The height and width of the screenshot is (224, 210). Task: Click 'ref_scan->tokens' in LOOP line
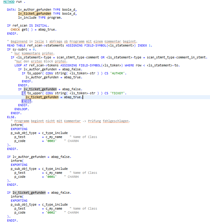[44, 65]
